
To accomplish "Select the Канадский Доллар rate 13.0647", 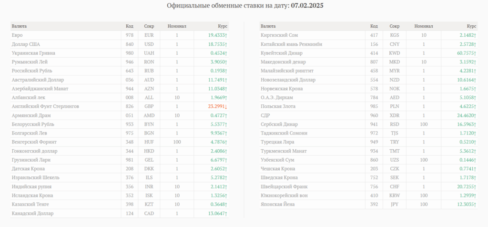I will pos(217,213).
